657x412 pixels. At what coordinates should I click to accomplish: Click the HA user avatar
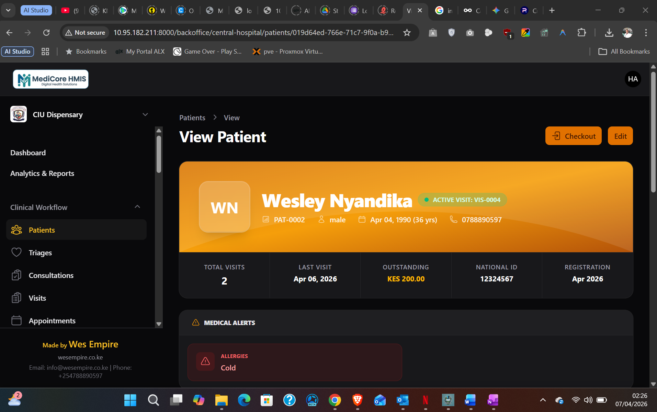[x=633, y=79]
